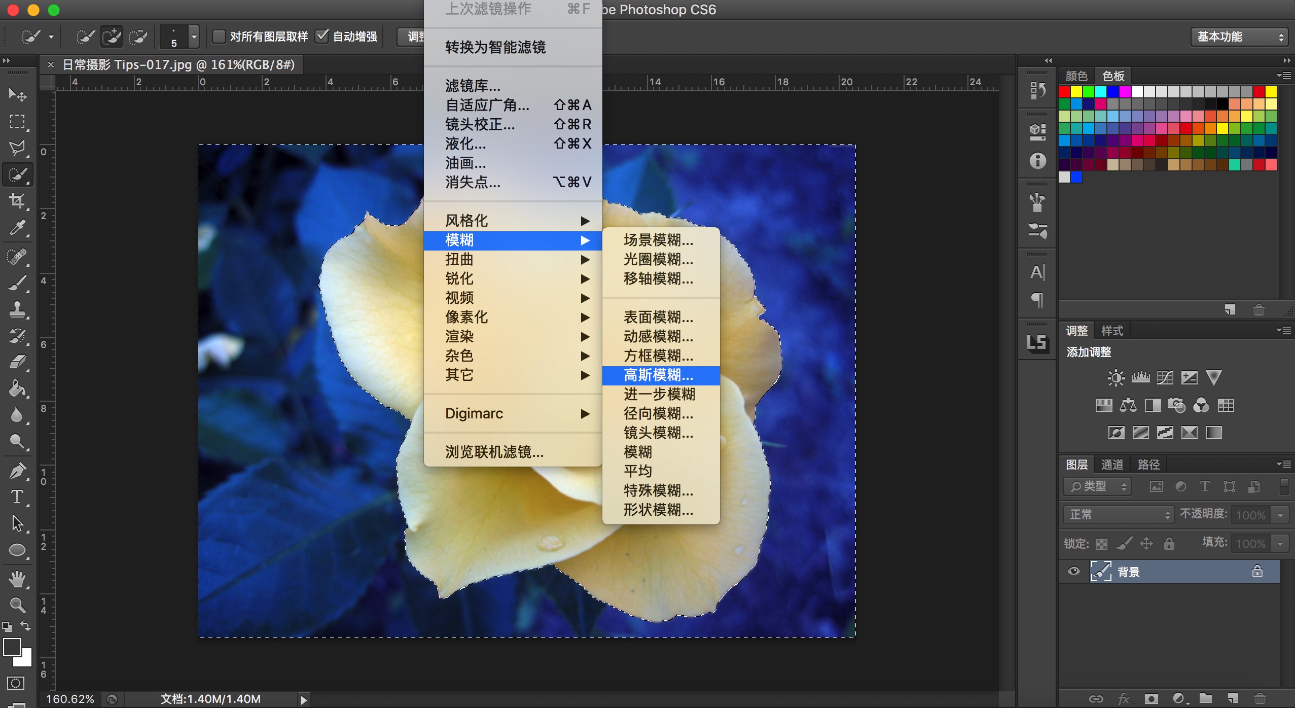Select the Hand tool
The height and width of the screenshot is (708, 1295).
click(x=17, y=579)
